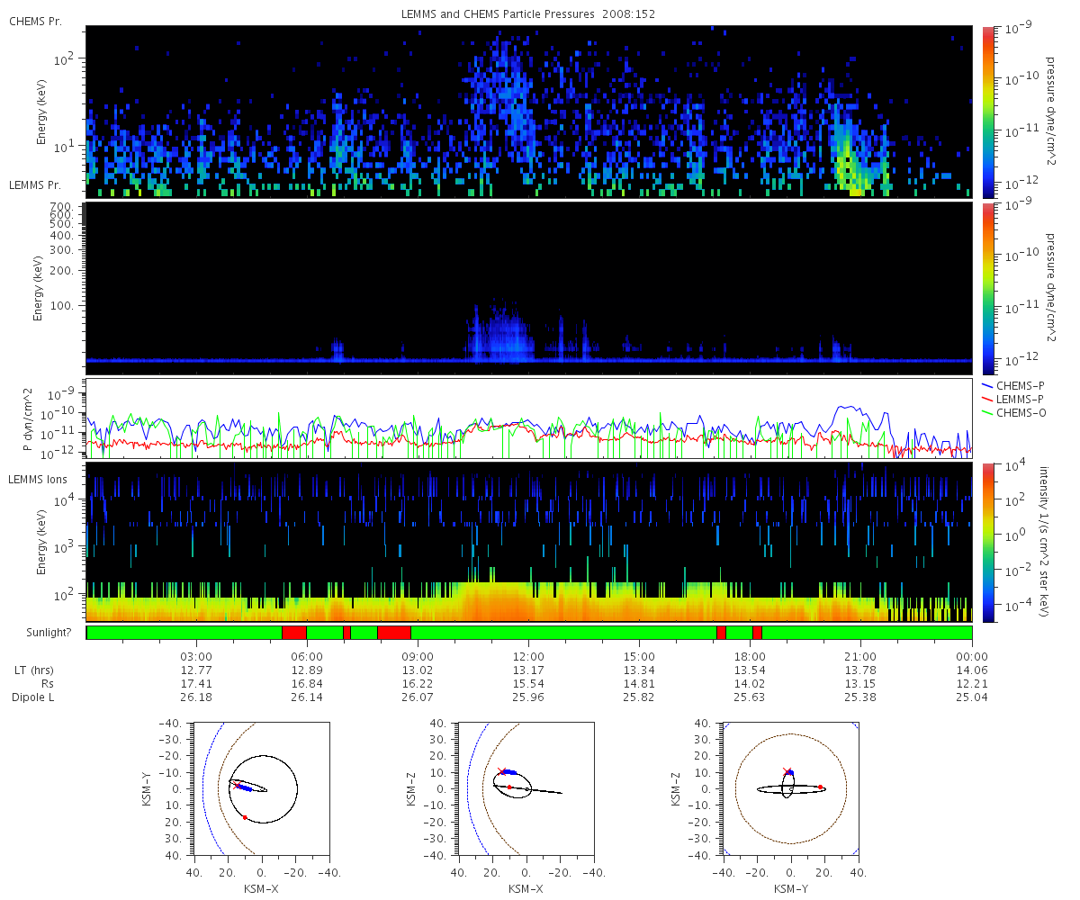
Task: Click the LT value 14.06
Action: (x=972, y=670)
